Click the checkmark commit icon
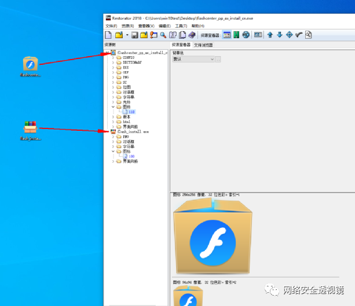Screen dimensions: 355x306 pyautogui.click(x=299, y=35)
